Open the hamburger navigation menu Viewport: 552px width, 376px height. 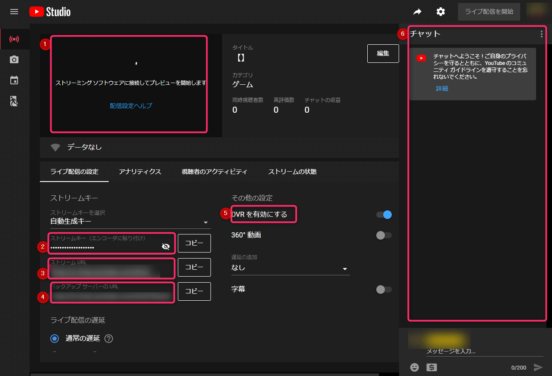coord(14,12)
